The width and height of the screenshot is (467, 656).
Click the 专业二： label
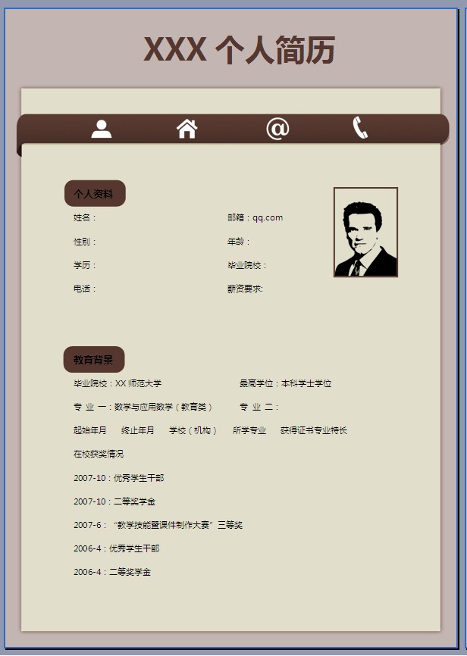[260, 407]
